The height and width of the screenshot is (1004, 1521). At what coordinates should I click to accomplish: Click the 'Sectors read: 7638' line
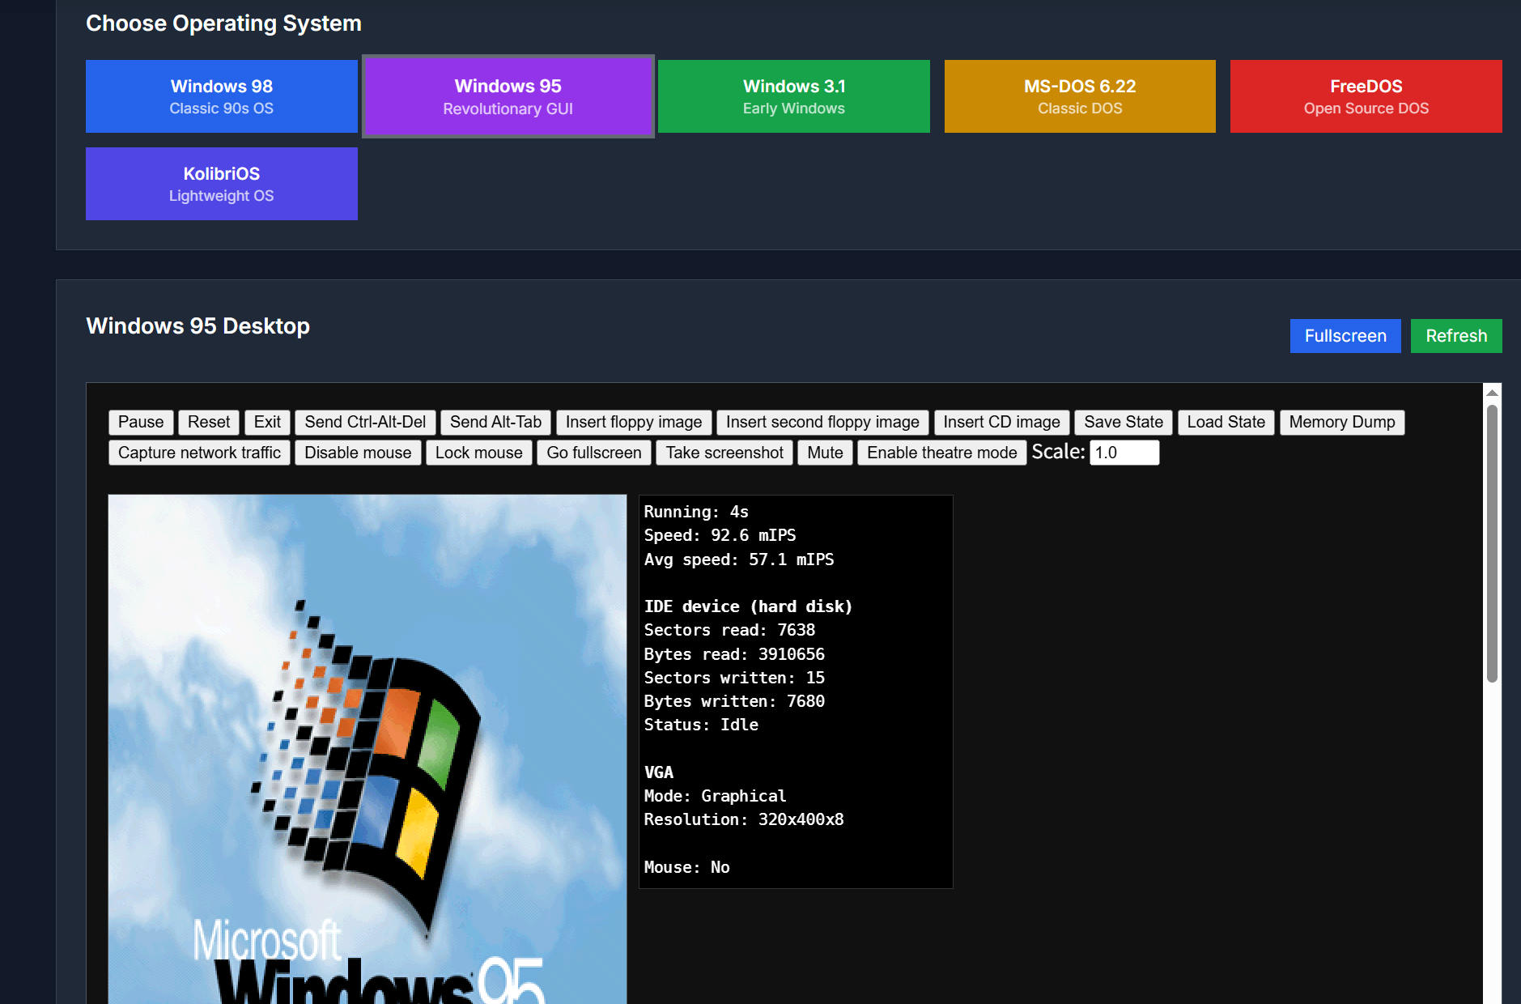click(x=729, y=630)
